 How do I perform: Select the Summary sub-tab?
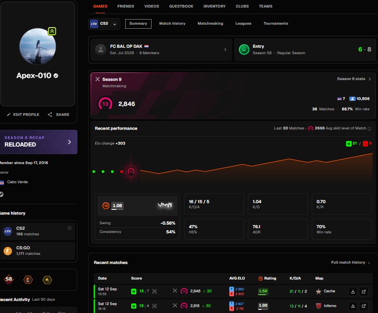[x=138, y=23]
